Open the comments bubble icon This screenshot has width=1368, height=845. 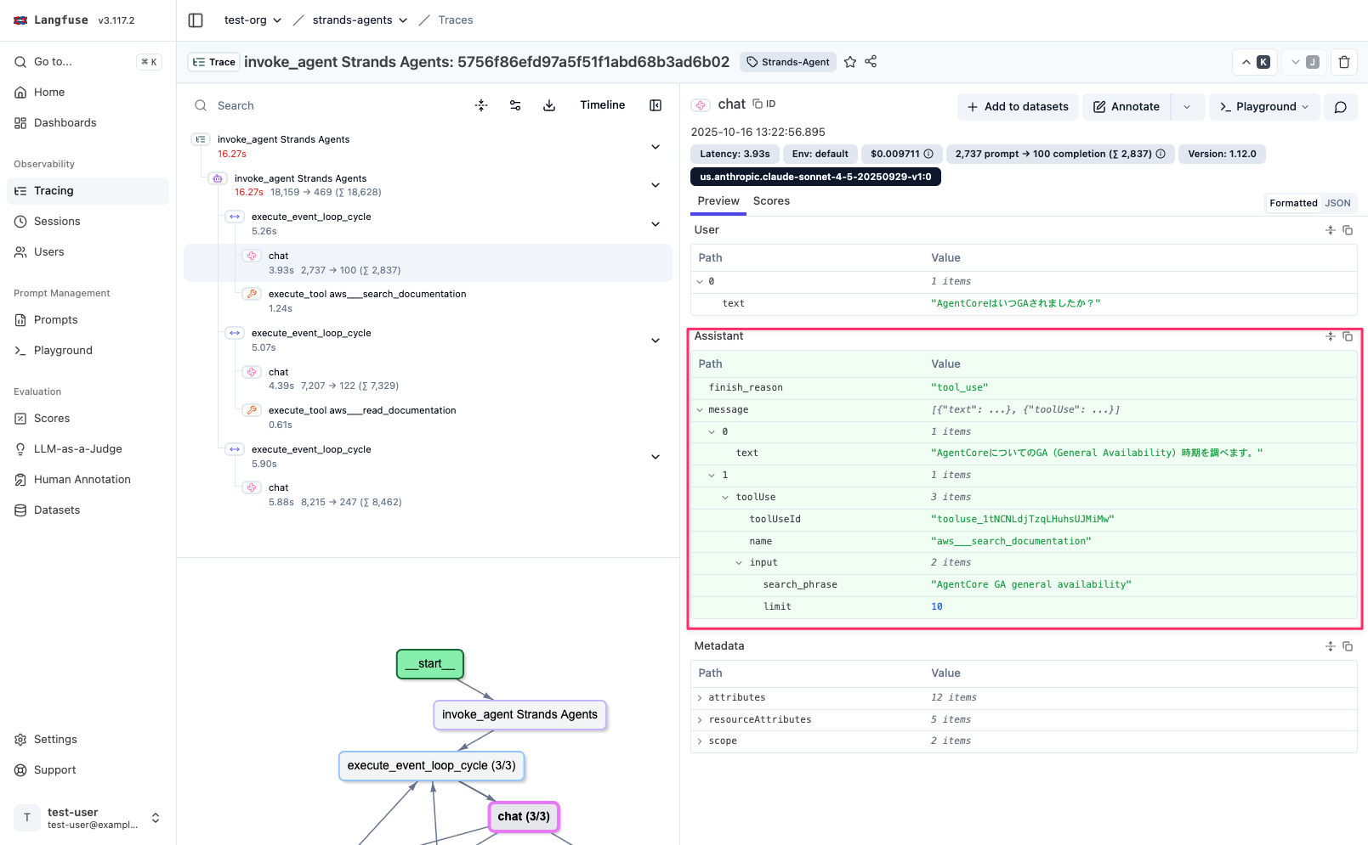tap(1340, 107)
